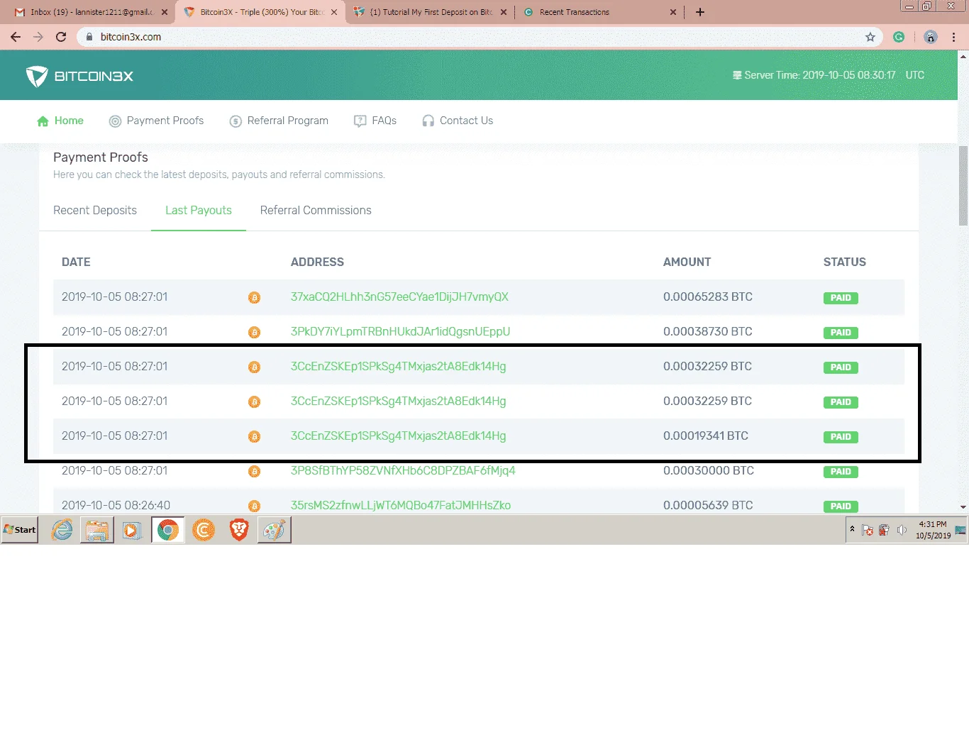
Task: Open the green extension icon in the toolbar
Action: [899, 37]
